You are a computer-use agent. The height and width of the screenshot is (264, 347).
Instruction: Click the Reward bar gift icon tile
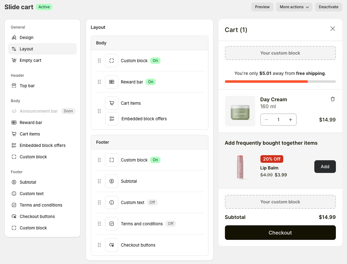pos(112,82)
